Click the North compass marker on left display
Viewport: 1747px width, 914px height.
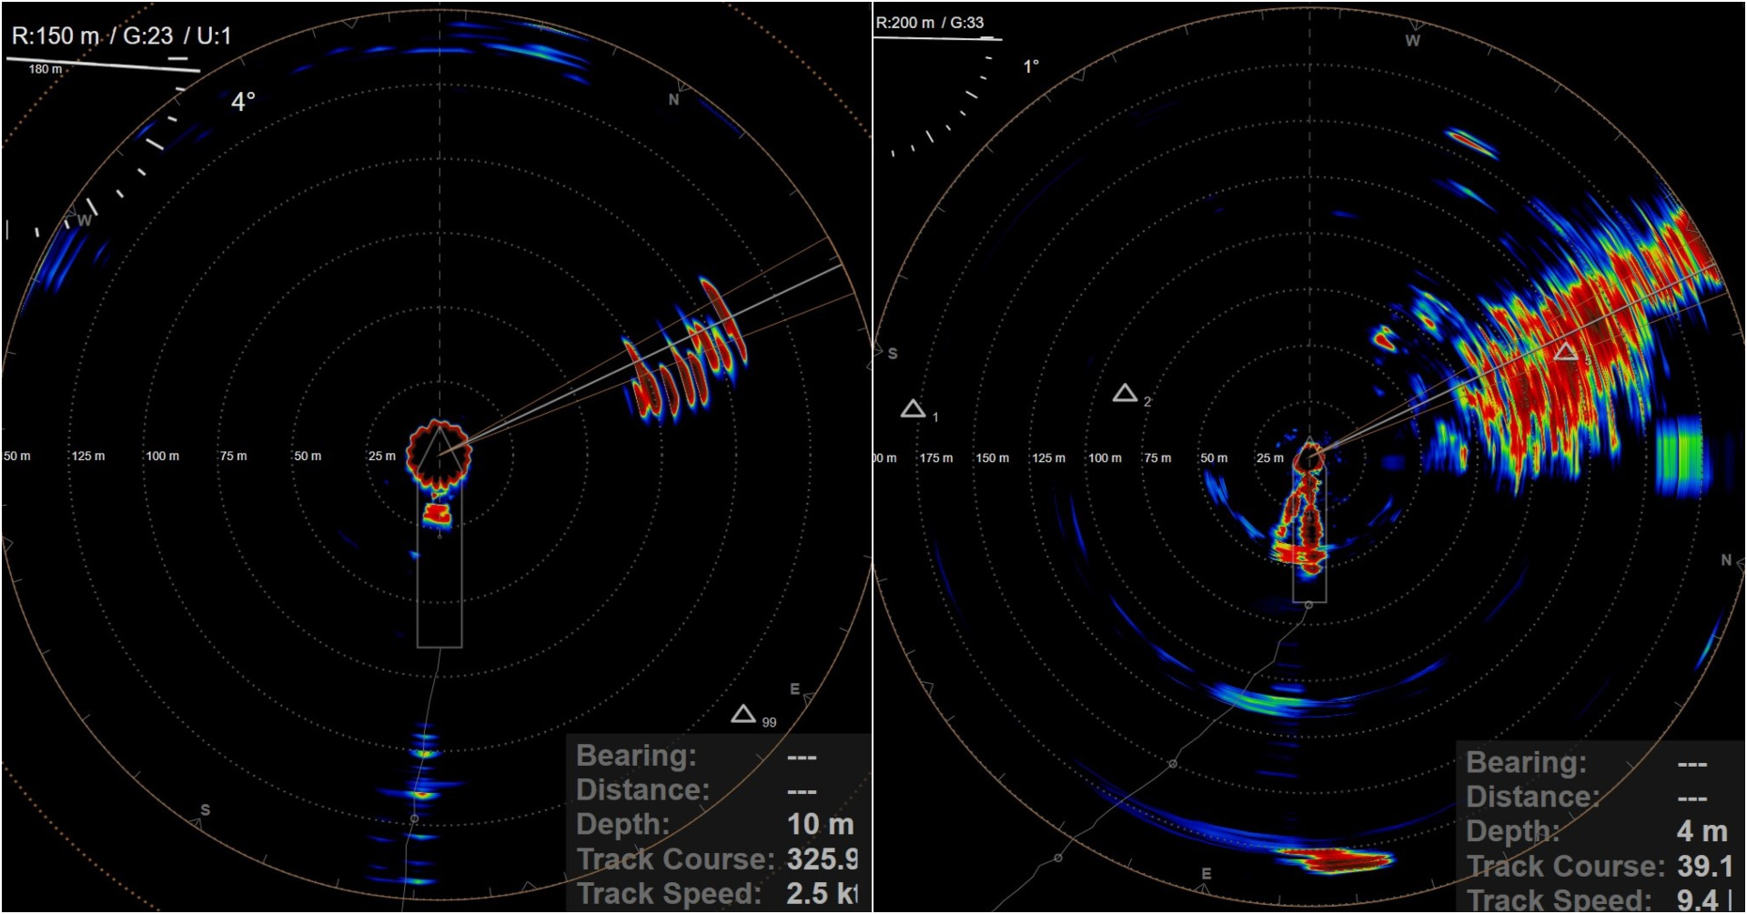[672, 101]
